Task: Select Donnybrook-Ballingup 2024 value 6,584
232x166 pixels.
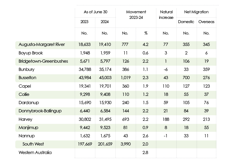Action: click(105, 111)
